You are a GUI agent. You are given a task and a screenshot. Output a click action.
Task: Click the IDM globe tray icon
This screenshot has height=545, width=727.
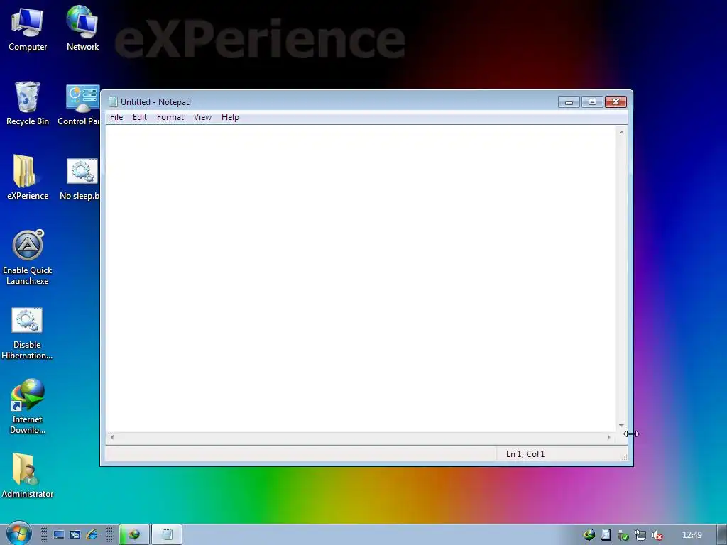(589, 535)
